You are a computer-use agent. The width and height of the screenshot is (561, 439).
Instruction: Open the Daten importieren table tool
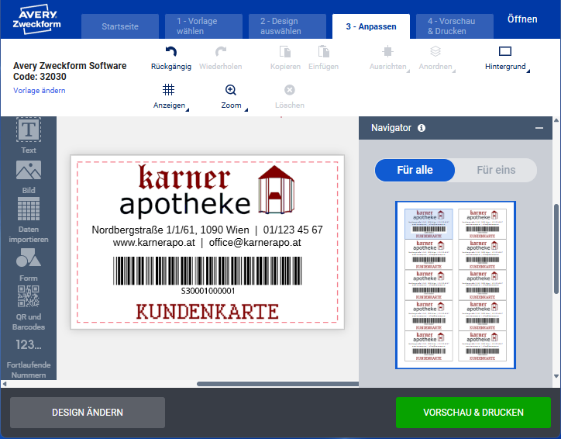(29, 219)
